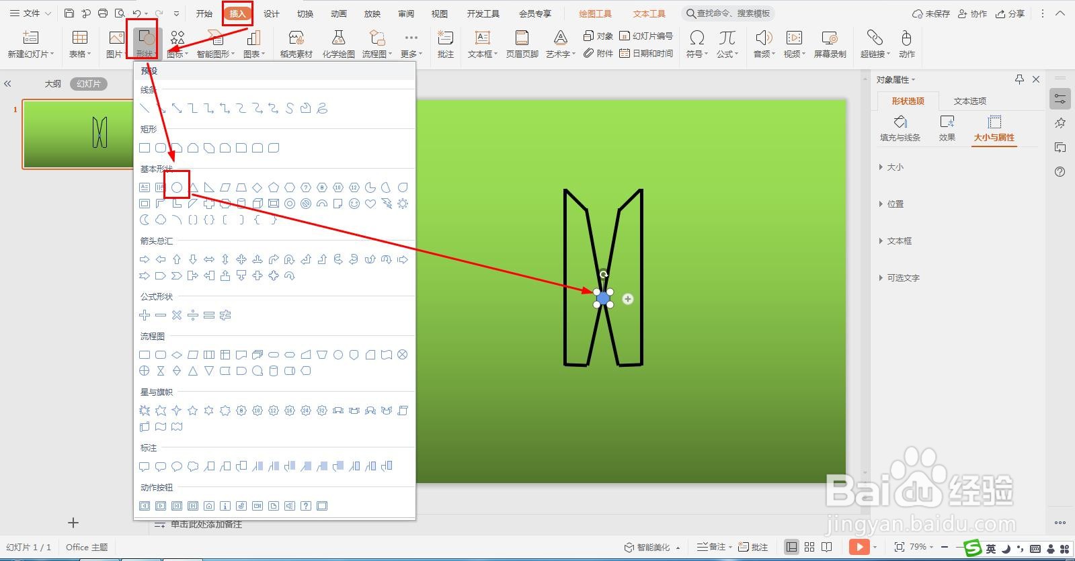Expand the Position (位置) section
The image size is (1075, 561).
pos(891,204)
